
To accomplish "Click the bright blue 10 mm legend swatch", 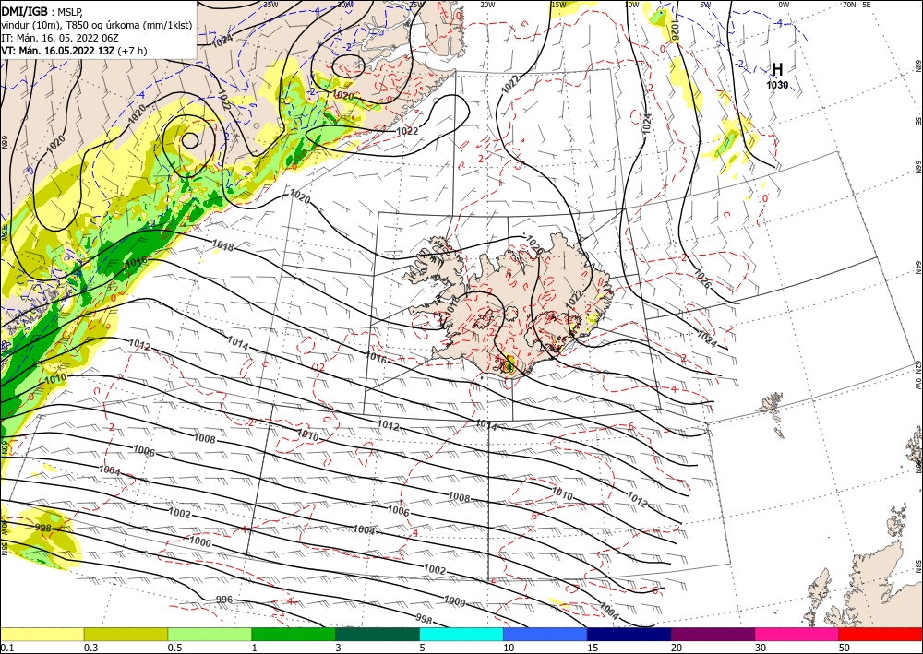I will [x=545, y=634].
